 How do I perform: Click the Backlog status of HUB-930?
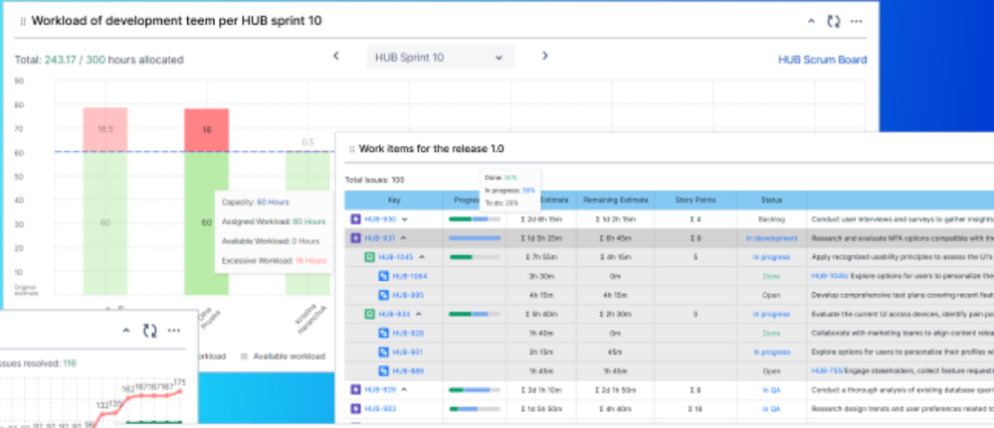pos(771,219)
